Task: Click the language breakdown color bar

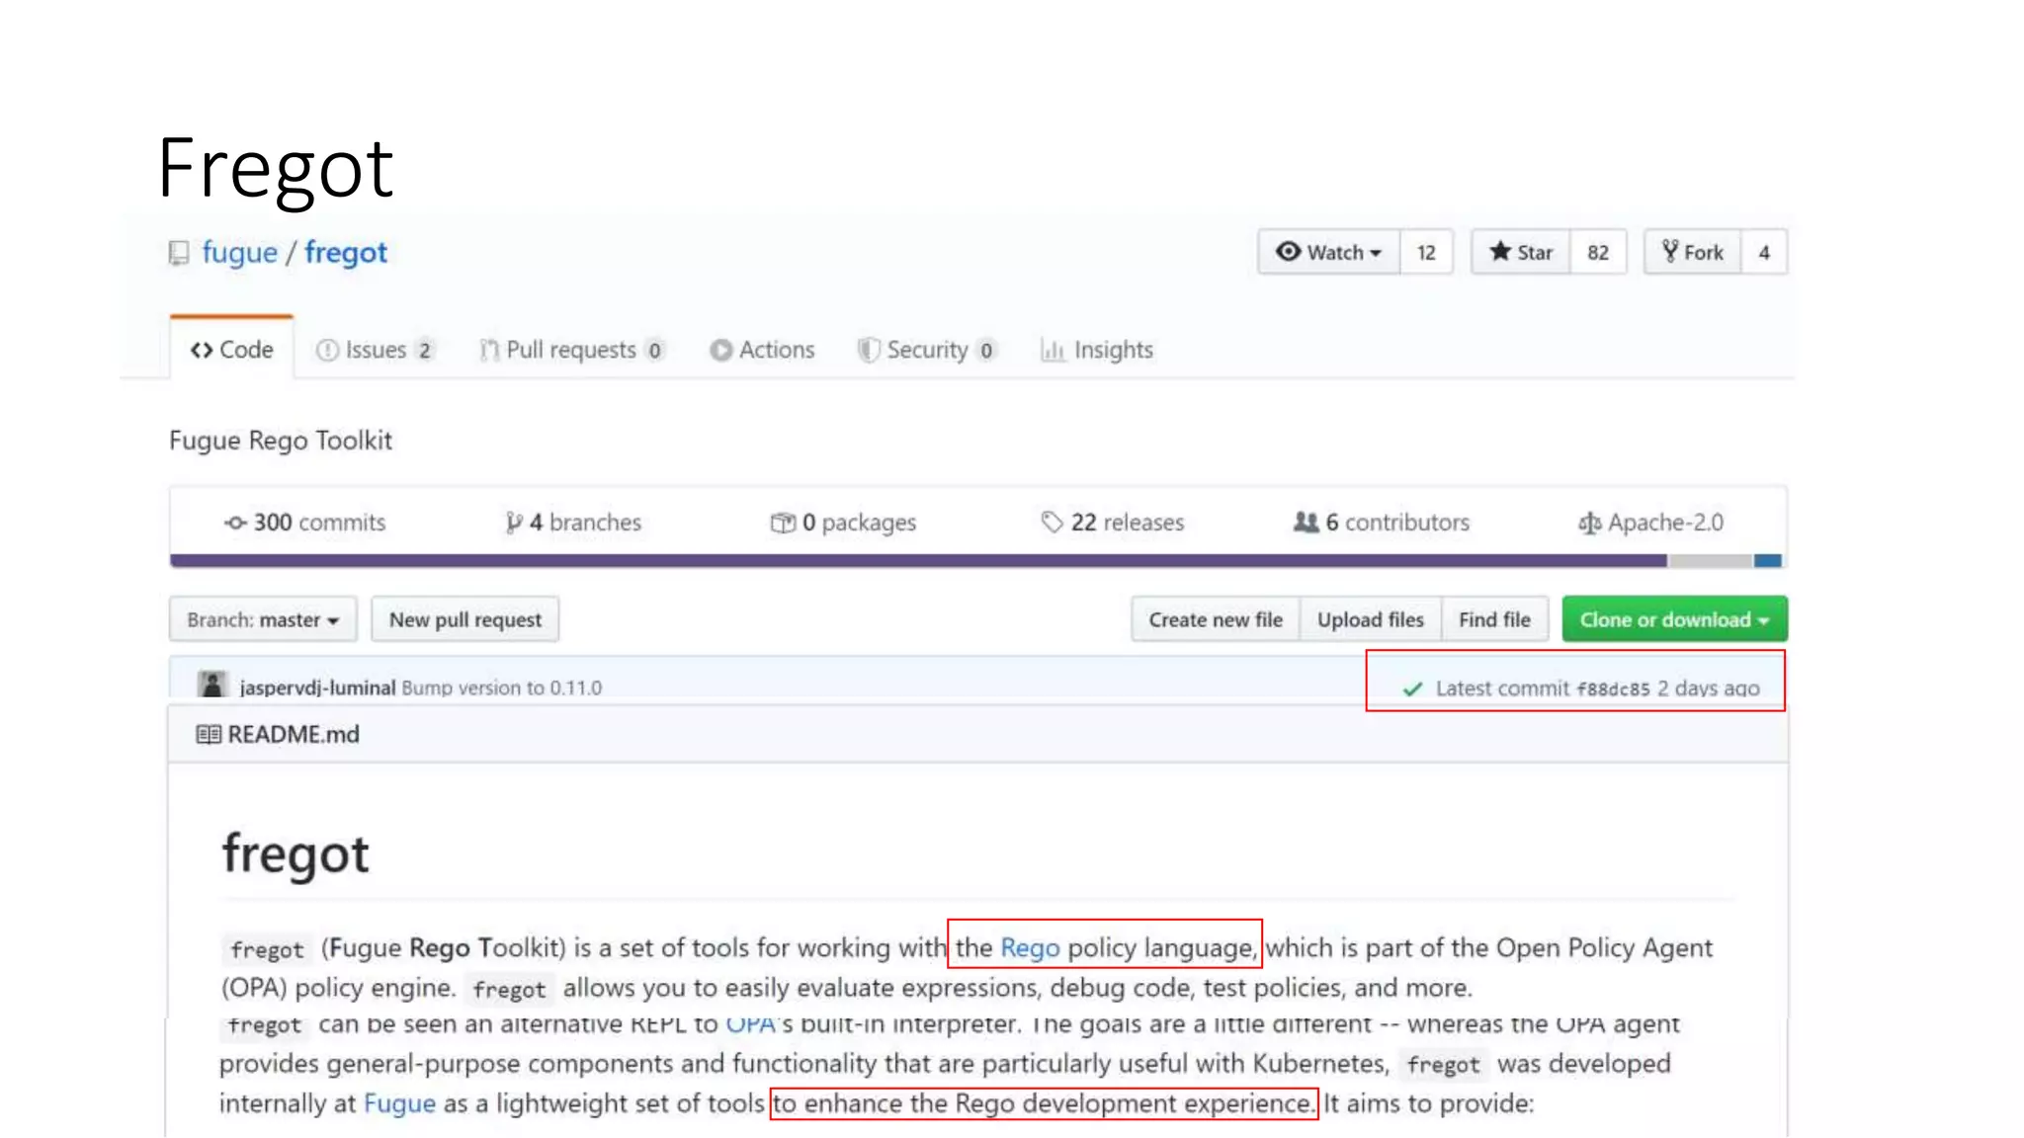Action: click(x=919, y=561)
